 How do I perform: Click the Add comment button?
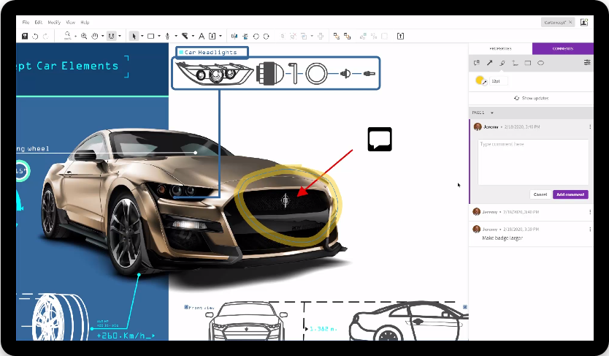click(x=570, y=194)
